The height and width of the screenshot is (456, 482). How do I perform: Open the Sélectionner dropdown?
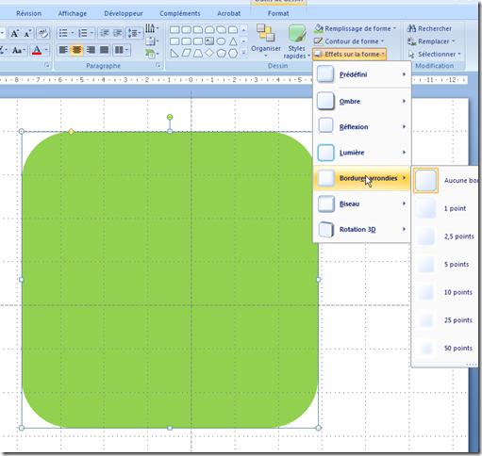(435, 54)
